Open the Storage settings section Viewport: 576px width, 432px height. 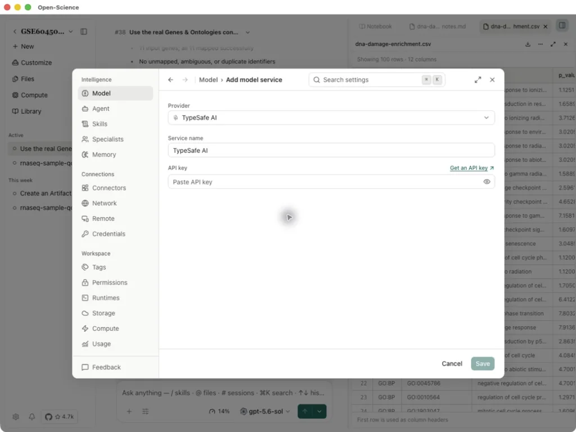(x=115, y=313)
